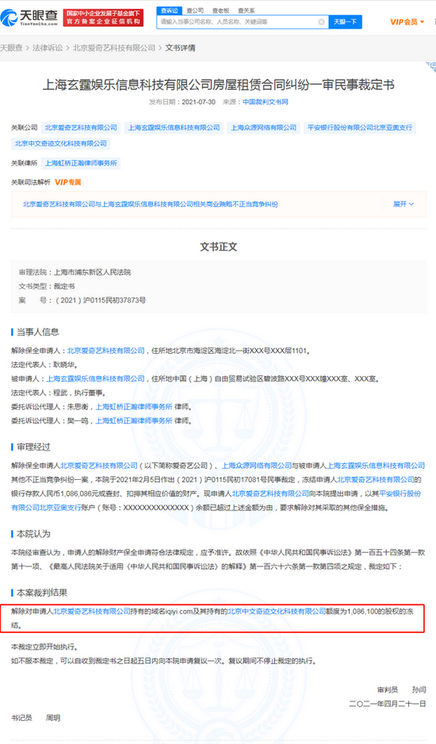Open related company tag 北京爱奇艺科技有限公司
Image resolution: width=436 pixels, height=744 pixels.
[x=81, y=128]
